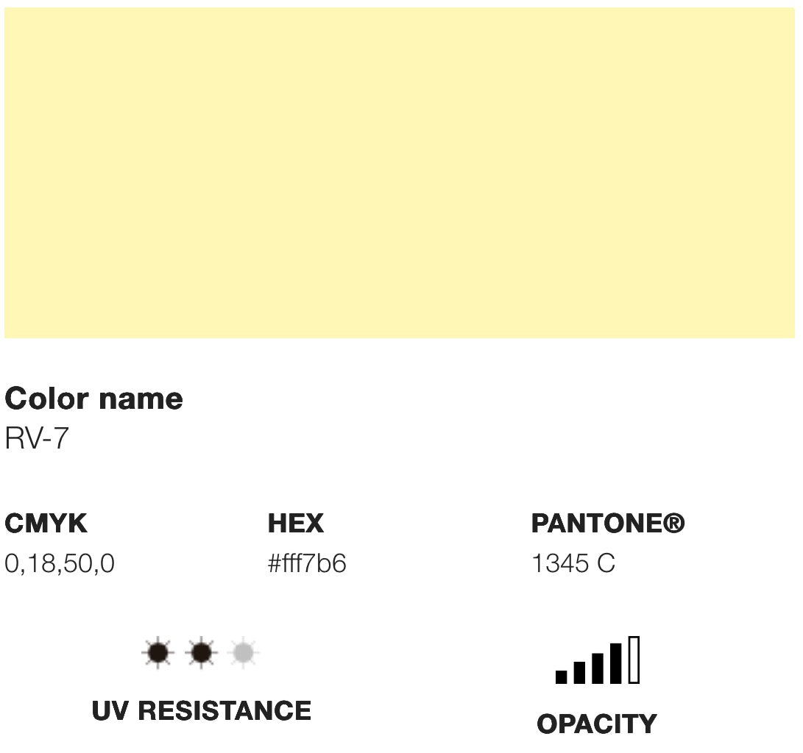Click the greyed-out third UV sun icon
Image resolution: width=803 pixels, height=753 pixels.
click(x=244, y=653)
